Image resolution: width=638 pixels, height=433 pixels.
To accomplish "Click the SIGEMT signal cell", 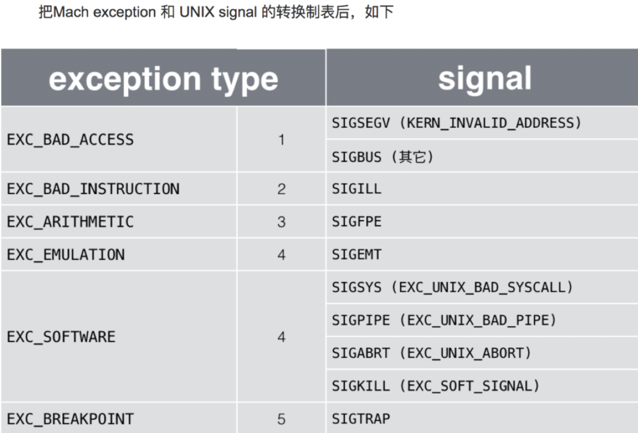I will click(x=482, y=254).
